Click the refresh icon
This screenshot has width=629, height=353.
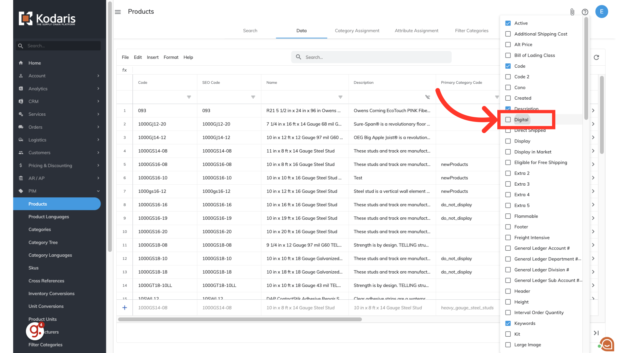596,58
